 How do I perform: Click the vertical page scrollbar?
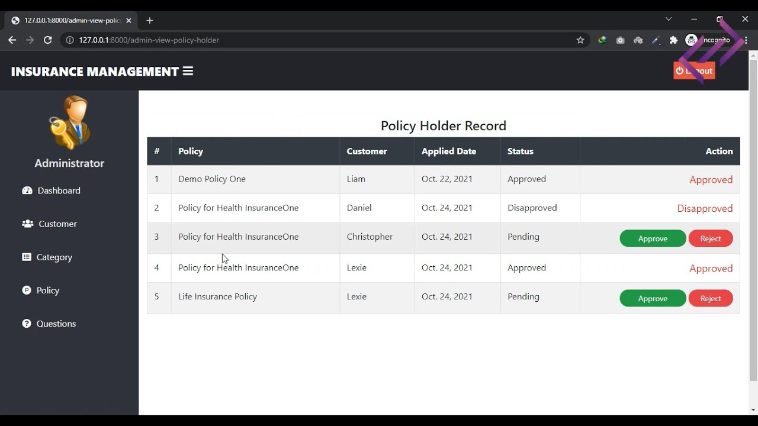tap(753, 219)
